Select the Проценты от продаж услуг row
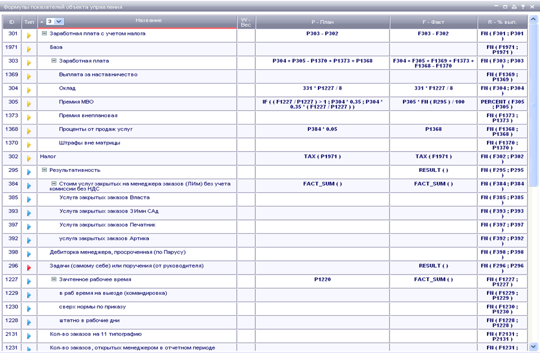 click(x=96, y=129)
